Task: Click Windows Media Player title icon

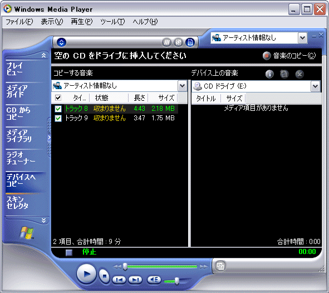Action: click(7, 9)
